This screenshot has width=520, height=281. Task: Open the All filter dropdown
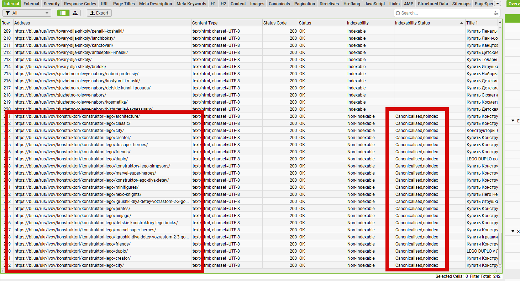(x=27, y=13)
